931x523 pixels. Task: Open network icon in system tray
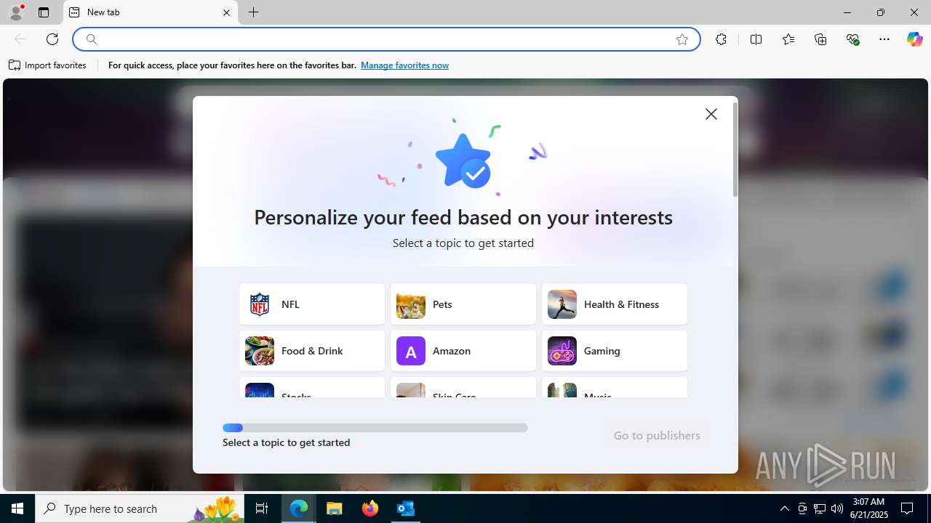[820, 508]
